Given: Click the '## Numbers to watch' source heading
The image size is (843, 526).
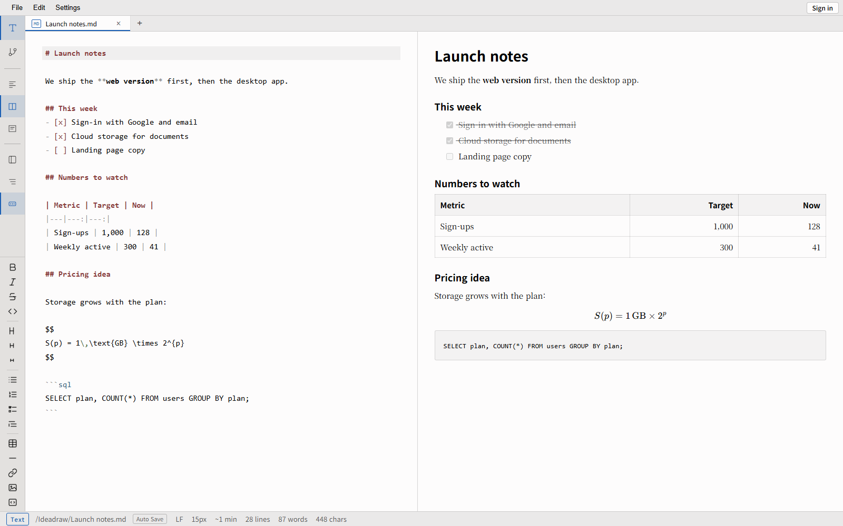Looking at the screenshot, I should click(x=86, y=177).
